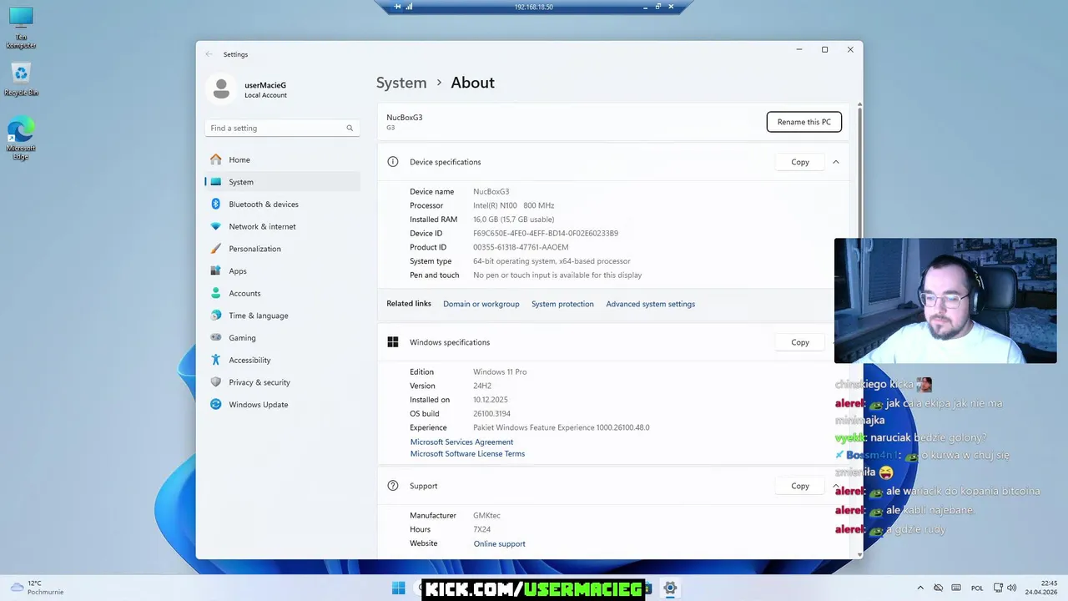Click the userMacieG profile avatar

221,88
